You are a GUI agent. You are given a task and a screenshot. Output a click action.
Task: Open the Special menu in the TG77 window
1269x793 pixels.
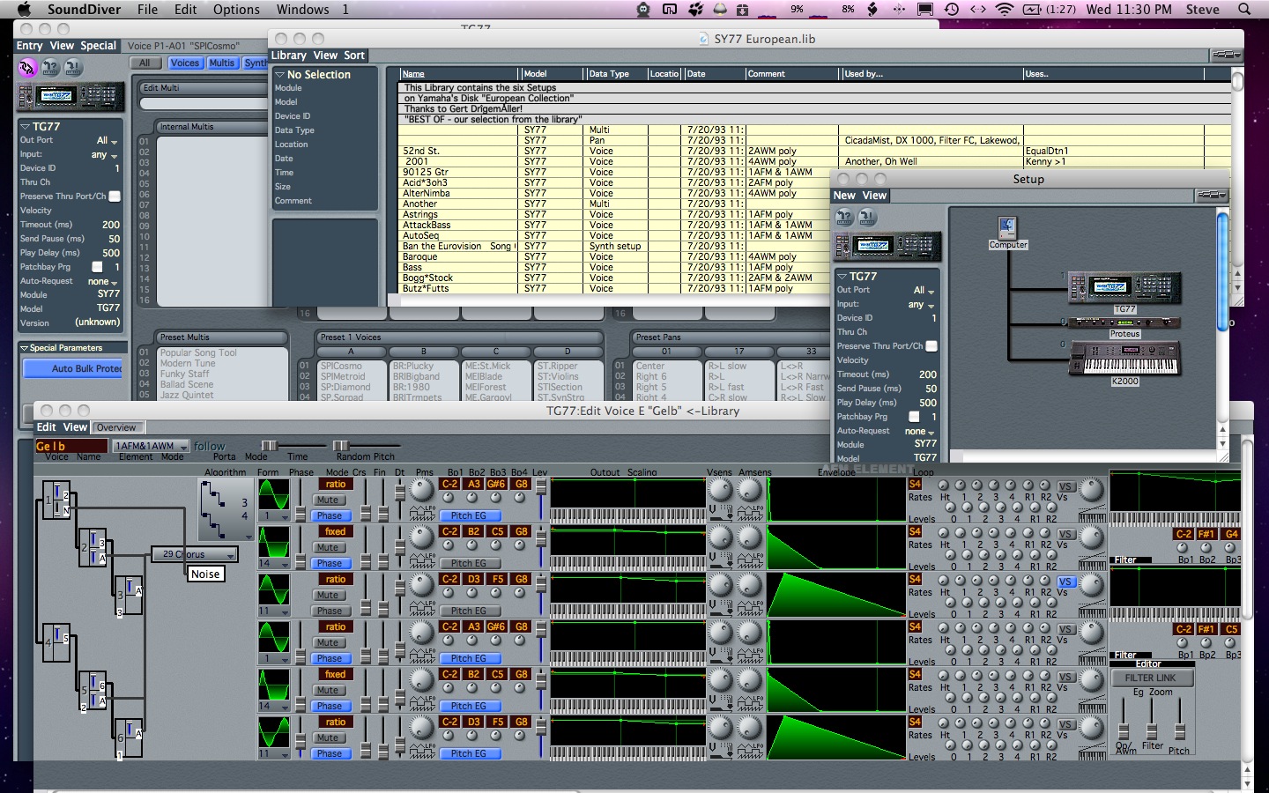[x=98, y=46]
